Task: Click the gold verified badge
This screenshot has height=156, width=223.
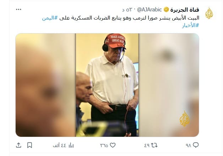Action: pyautogui.click(x=166, y=10)
